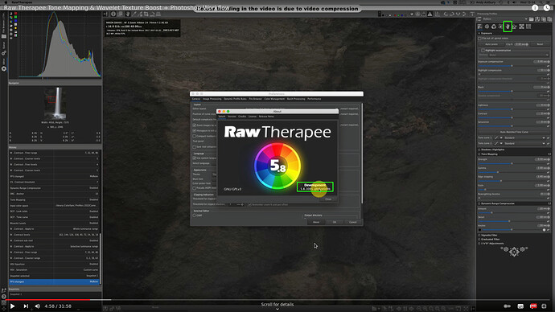Toggle Dynamic Range Compression power
Image resolution: width=555 pixels, height=312 pixels.
(479, 203)
